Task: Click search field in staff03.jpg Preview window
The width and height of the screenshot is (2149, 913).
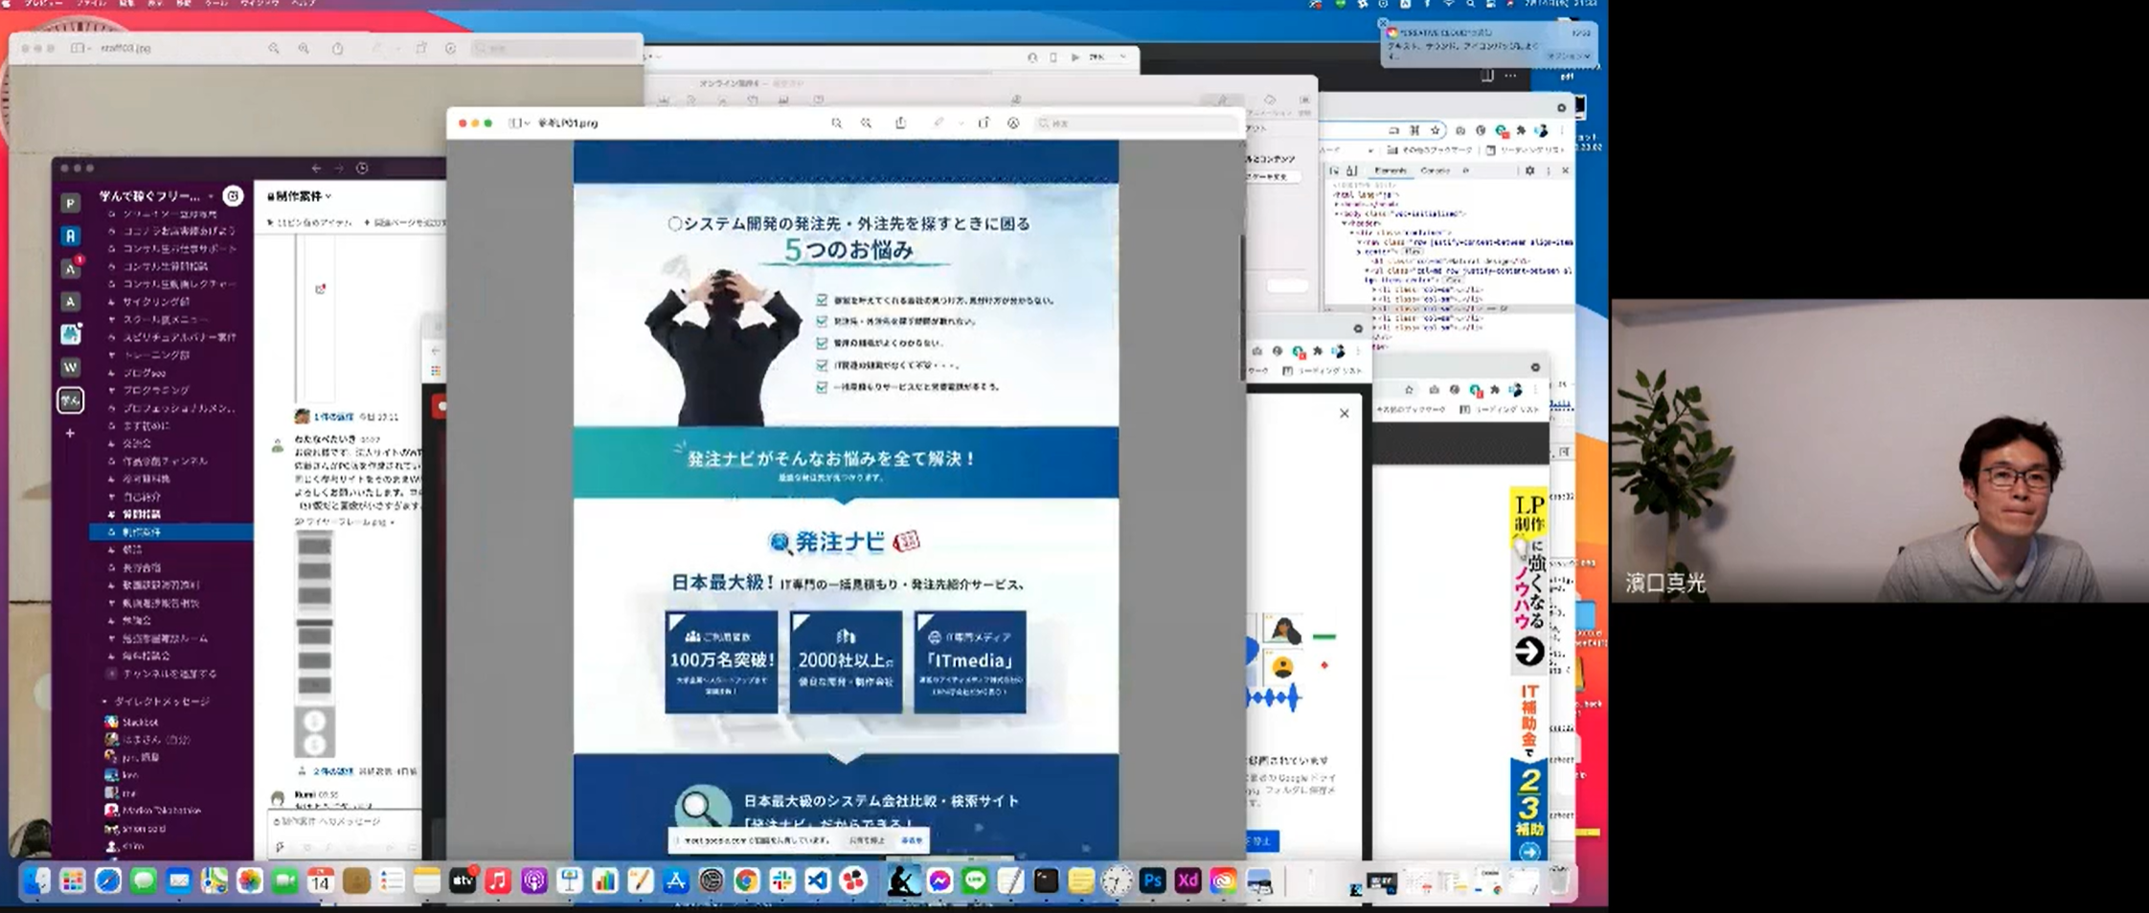Action: click(x=555, y=48)
